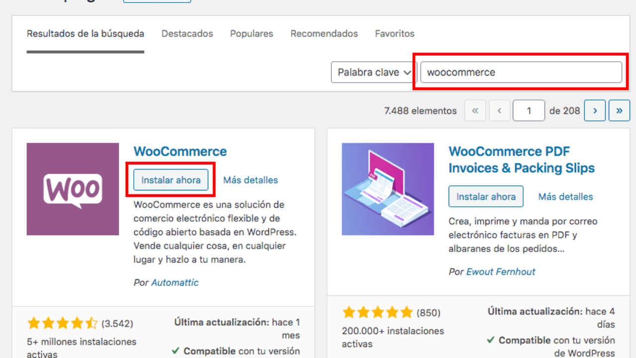The width and height of the screenshot is (636, 358).
Task: Go to next page of results
Action: pyautogui.click(x=594, y=111)
